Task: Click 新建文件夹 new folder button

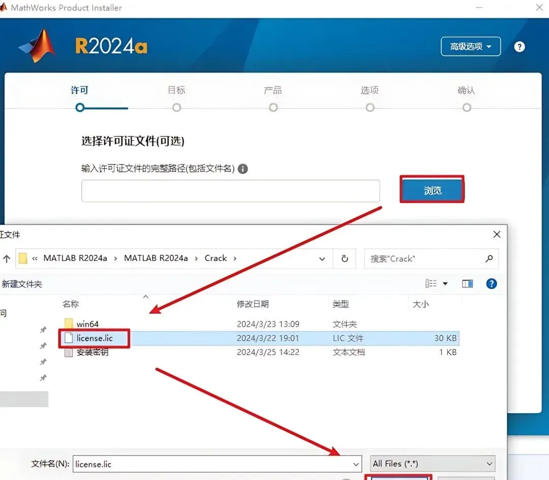Action: coord(22,284)
